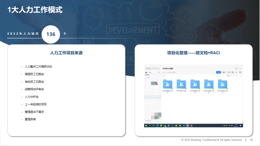The height and width of the screenshot is (146, 260).
Task: Select the second grey tab in left sidebar
Action: (x=150, y=73)
